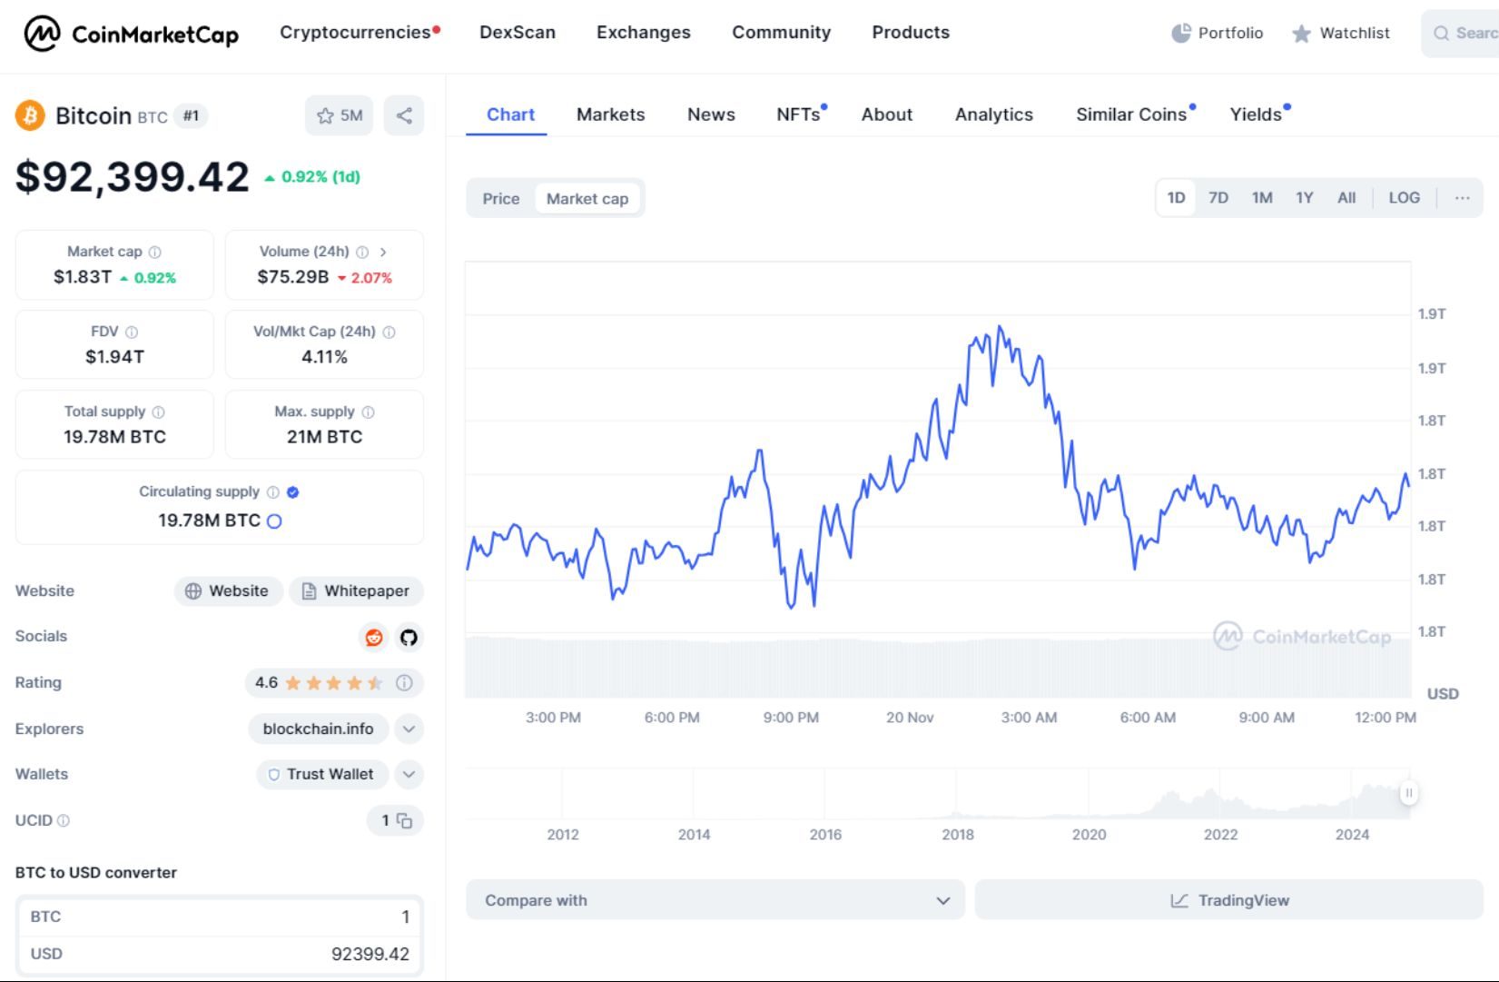Copy the UCID using the copy icon

403,820
